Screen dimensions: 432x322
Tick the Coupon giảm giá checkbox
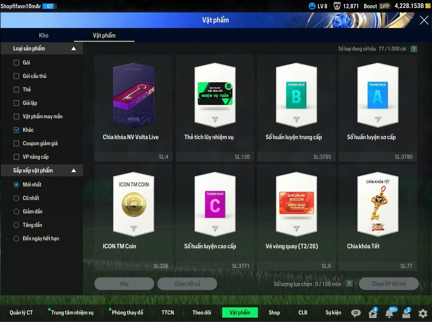coord(17,144)
